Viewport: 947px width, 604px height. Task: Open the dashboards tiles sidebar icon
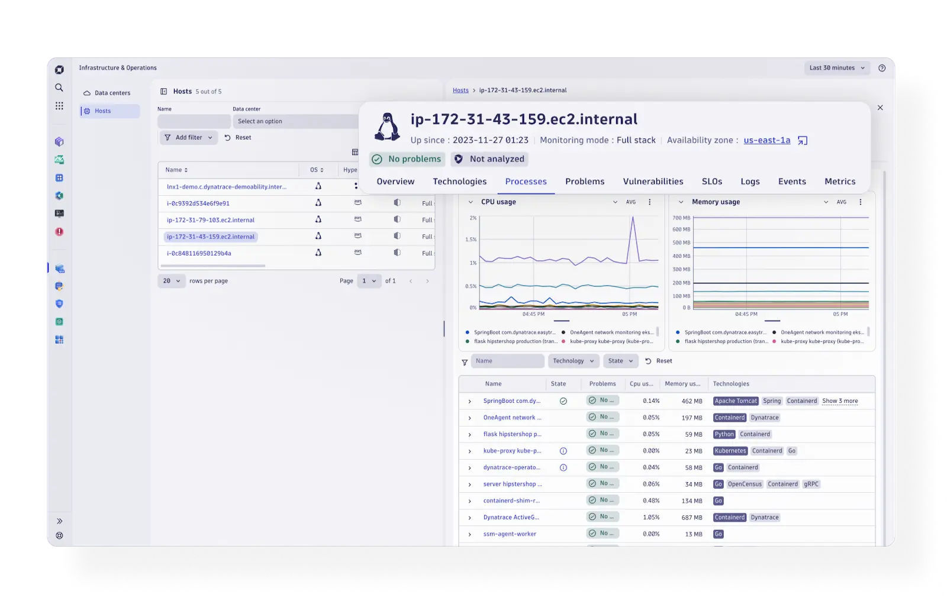(x=59, y=340)
